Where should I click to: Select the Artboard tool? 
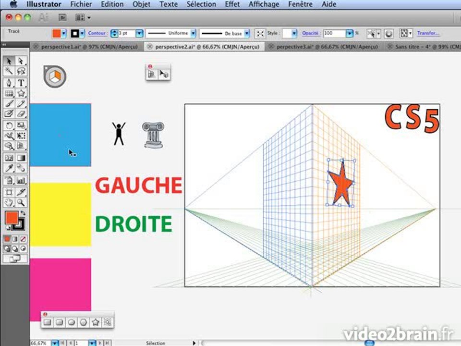point(9,192)
